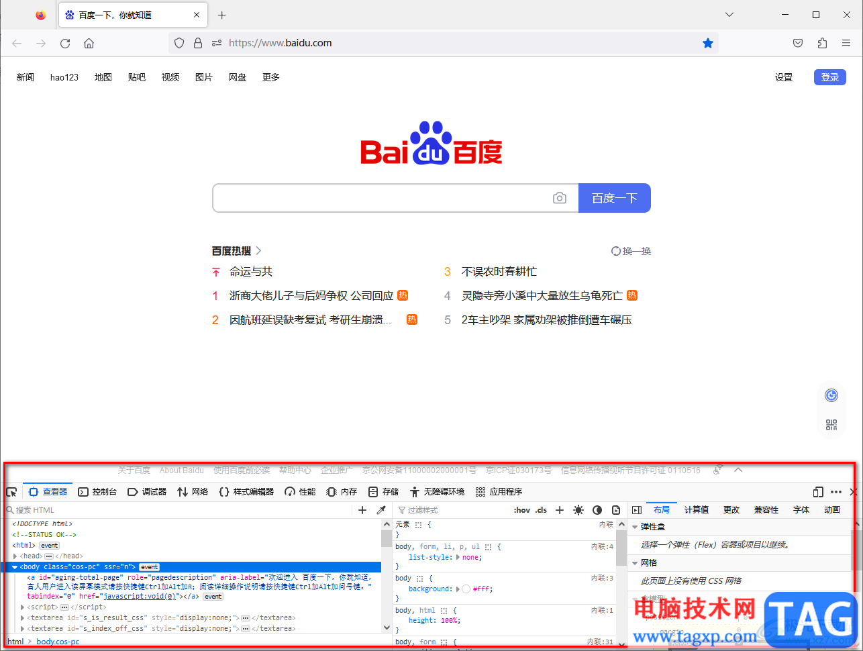This screenshot has height=651, width=863.
Task: Open the 内存 memory tab
Action: pyautogui.click(x=342, y=492)
